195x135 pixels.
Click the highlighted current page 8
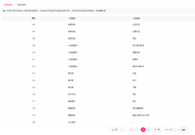click(x=143, y=130)
